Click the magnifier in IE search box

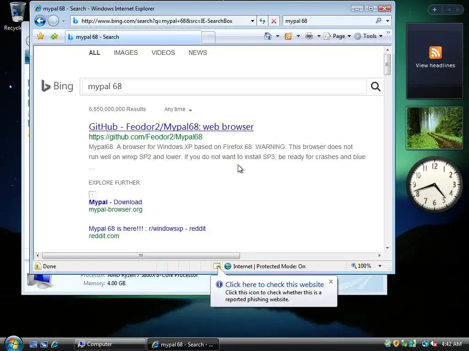point(378,21)
